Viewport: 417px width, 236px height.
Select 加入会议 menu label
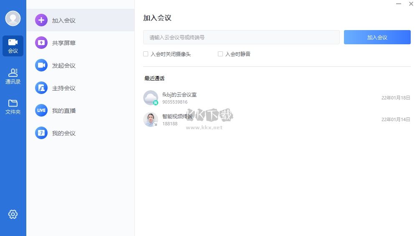coord(64,20)
